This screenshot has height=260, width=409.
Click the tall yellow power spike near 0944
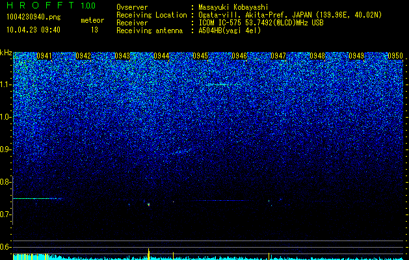(x=149, y=254)
